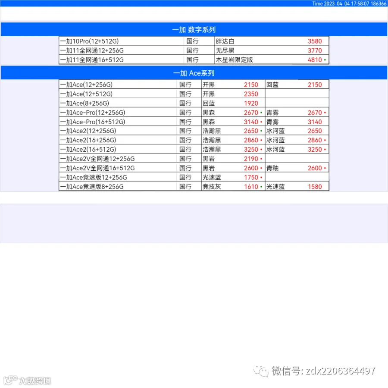Click the 竞技灰 color cell
This screenshot has width=388, height=388.
212,187
